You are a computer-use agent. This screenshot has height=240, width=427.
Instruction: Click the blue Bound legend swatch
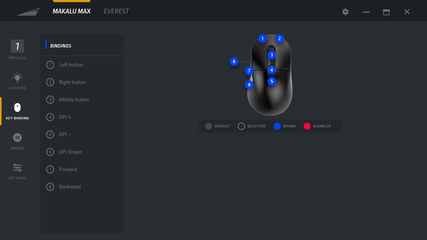277,126
